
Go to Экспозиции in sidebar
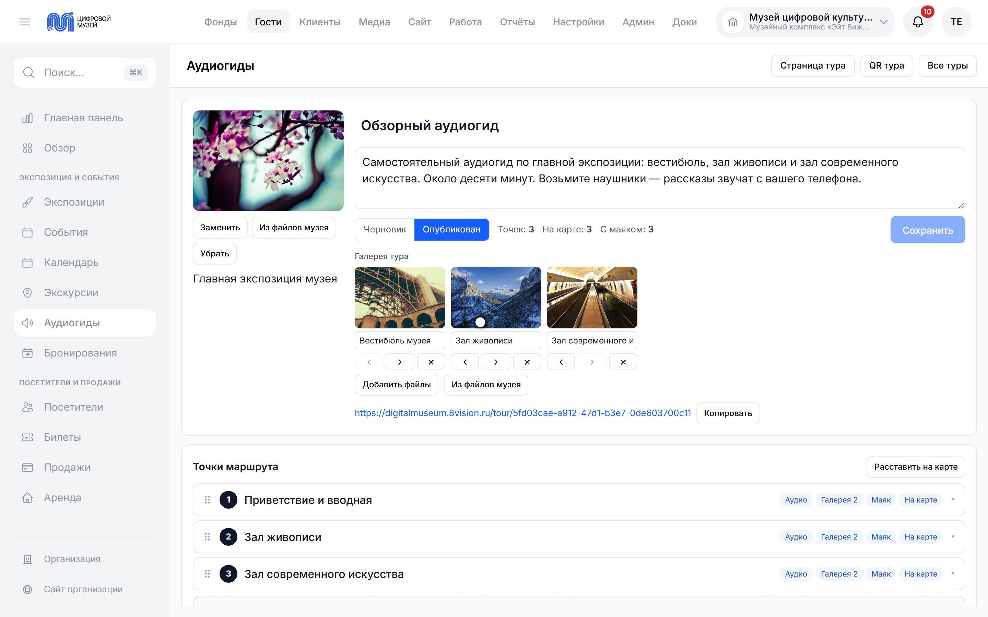coord(85,202)
